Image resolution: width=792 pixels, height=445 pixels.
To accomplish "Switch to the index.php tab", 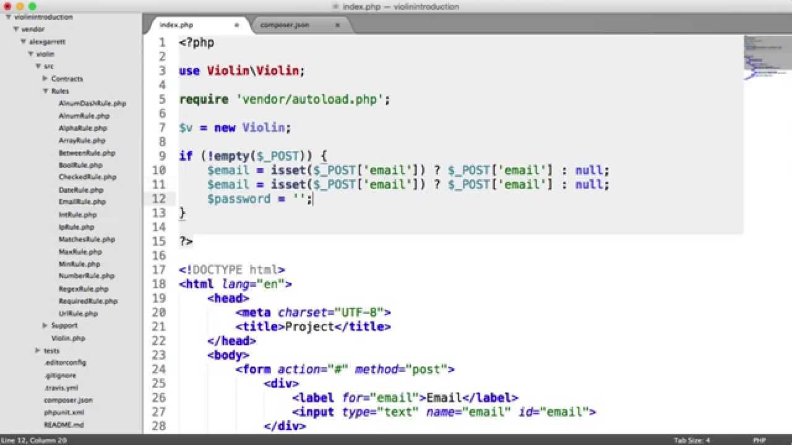I will pos(176,25).
